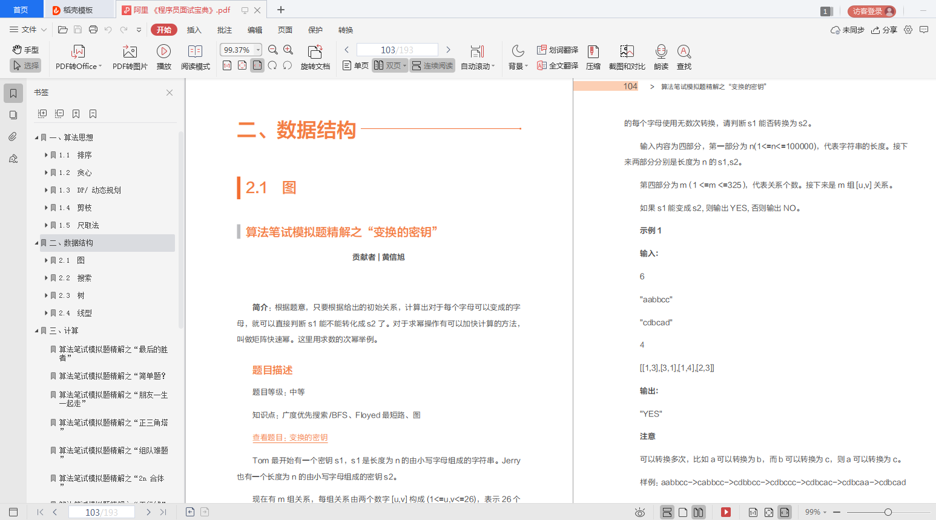The image size is (936, 520).
Task: Select 2.2 搜索 bookmark
Action: tap(75, 278)
